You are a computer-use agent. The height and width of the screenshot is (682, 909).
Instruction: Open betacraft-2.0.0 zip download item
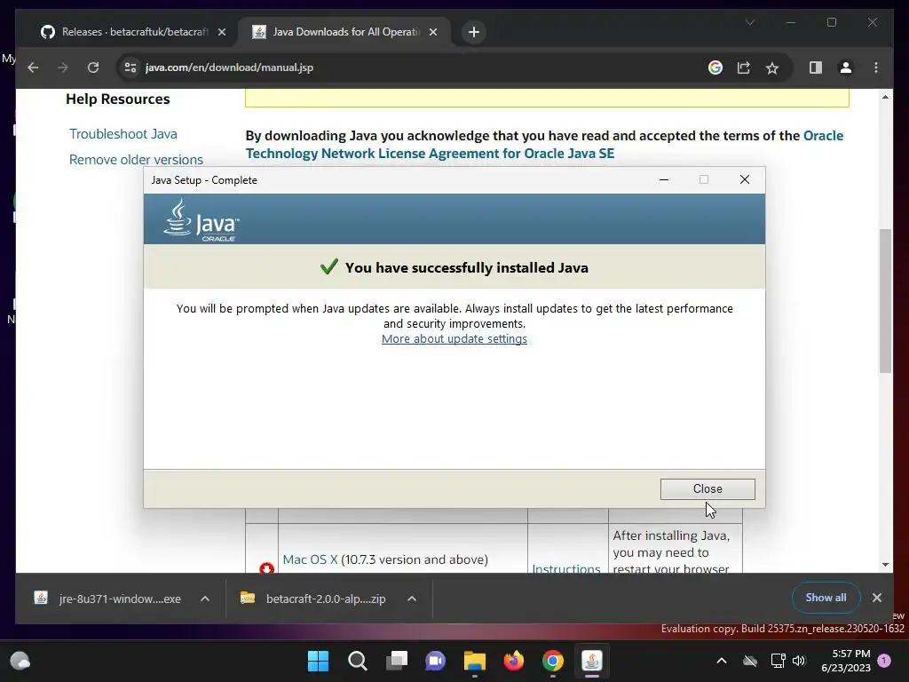coord(313,599)
